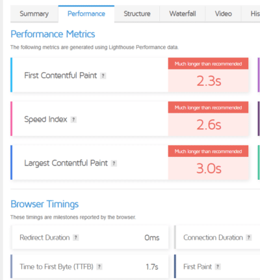
Task: Click the First Contentful Paint 2.3s value
Action: (209, 81)
